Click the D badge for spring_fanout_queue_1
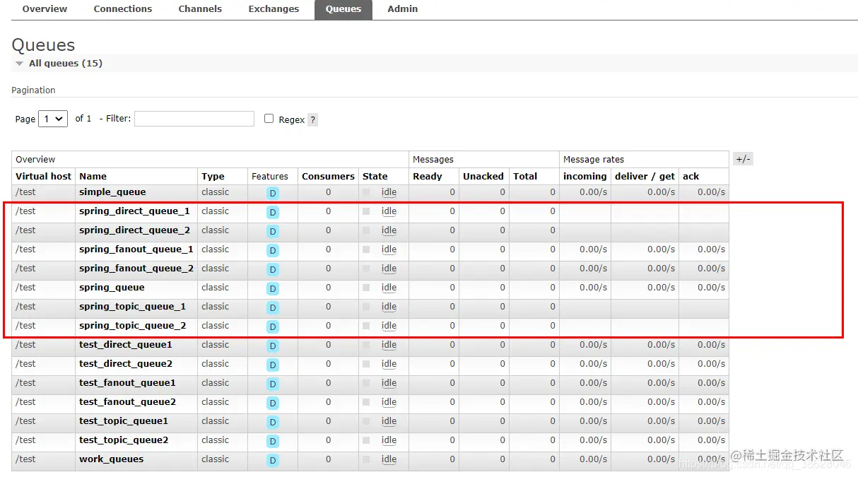 (x=273, y=250)
